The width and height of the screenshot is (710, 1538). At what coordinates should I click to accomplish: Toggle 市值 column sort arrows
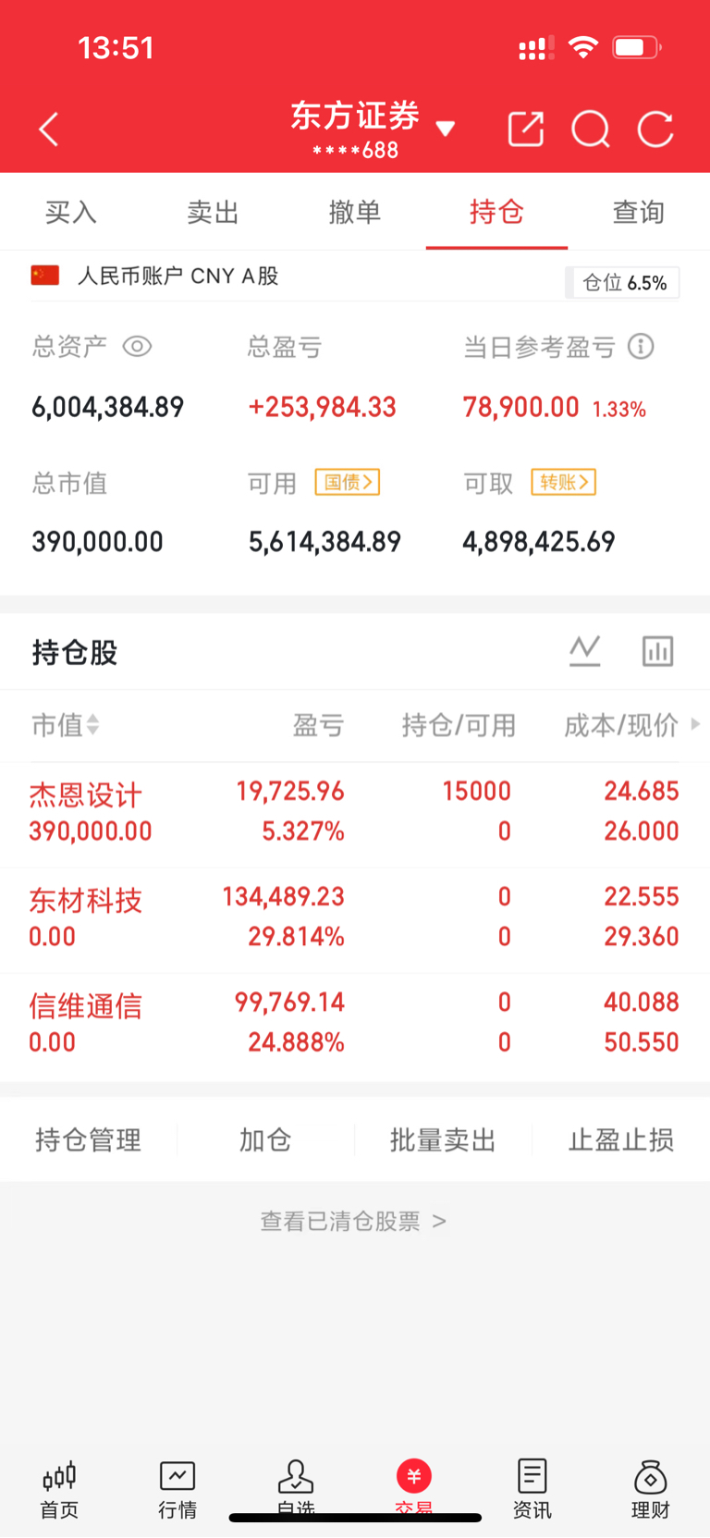[x=92, y=725]
